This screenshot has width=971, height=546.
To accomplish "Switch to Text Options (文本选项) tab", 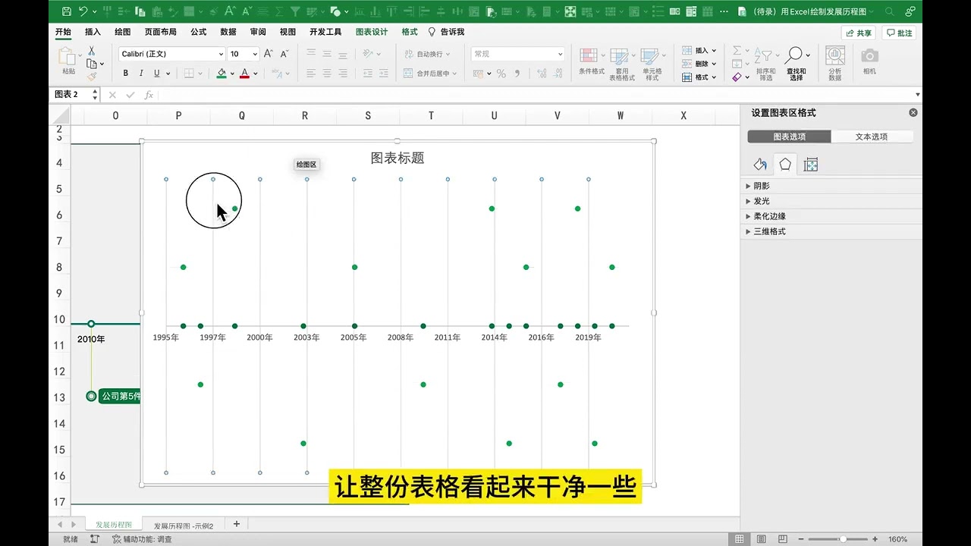I will 872,136.
